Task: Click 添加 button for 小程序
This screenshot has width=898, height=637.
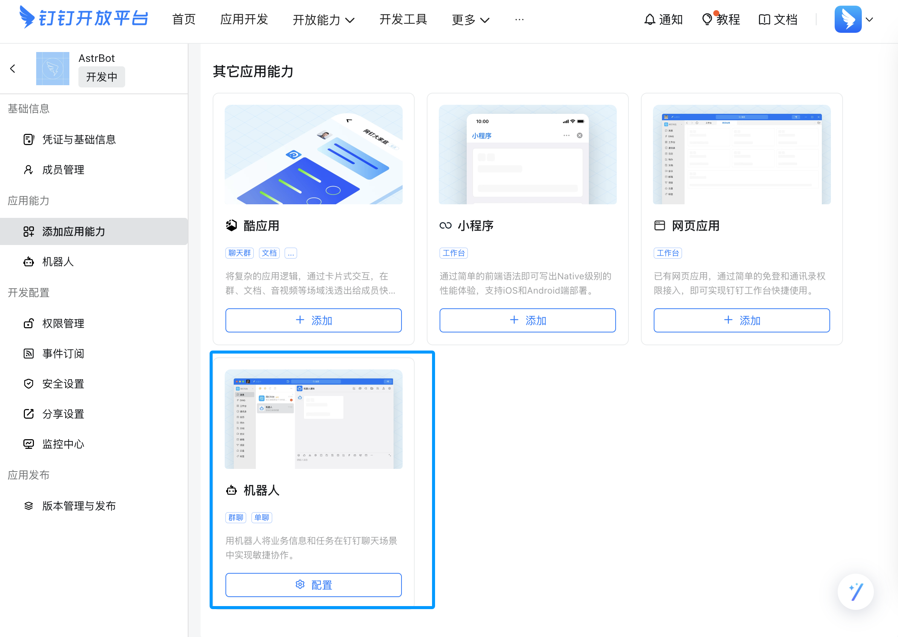Action: click(x=527, y=320)
